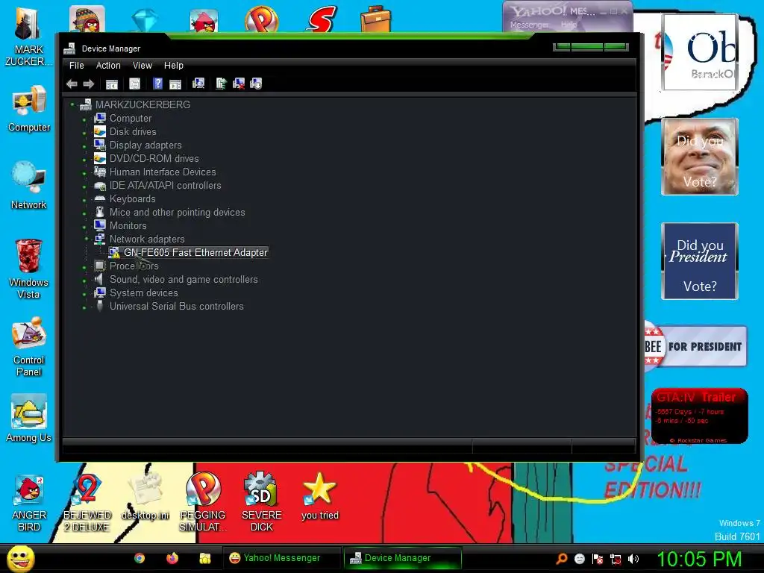Open the File menu
This screenshot has width=764, height=573.
(x=77, y=66)
